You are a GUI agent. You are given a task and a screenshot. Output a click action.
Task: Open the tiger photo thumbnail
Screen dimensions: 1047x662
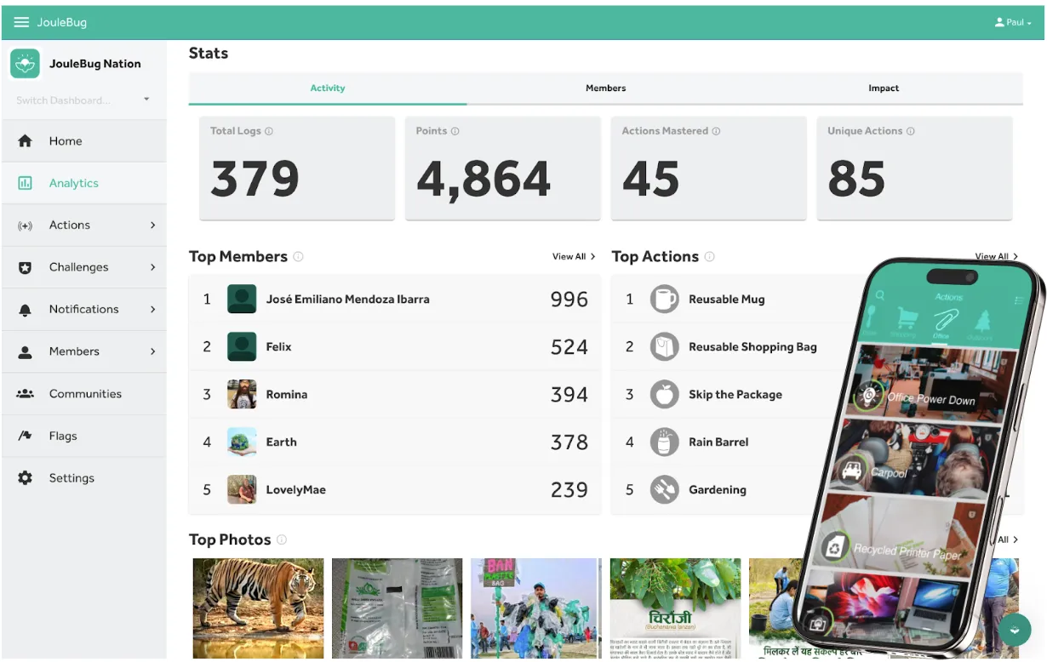[x=259, y=608]
